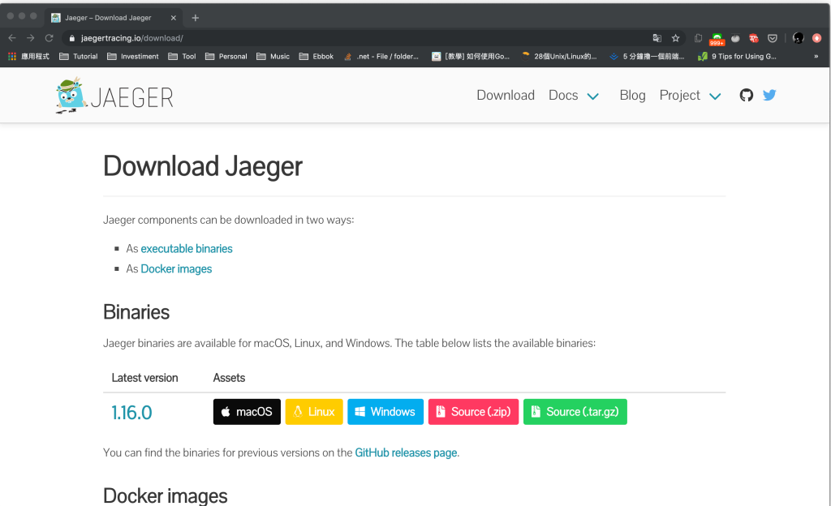Open the Tutorial bookmarks folder
The height and width of the screenshot is (506, 831).
(x=79, y=56)
